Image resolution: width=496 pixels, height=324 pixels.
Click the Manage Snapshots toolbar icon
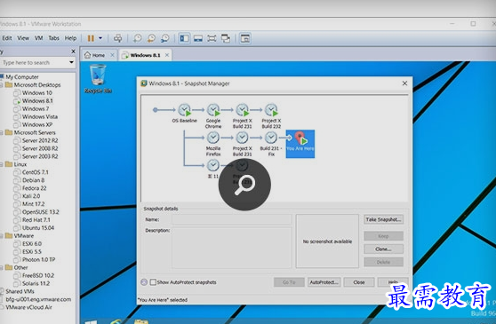[x=164, y=38]
